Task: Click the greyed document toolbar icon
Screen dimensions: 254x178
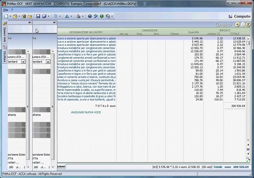Action: pos(56,16)
